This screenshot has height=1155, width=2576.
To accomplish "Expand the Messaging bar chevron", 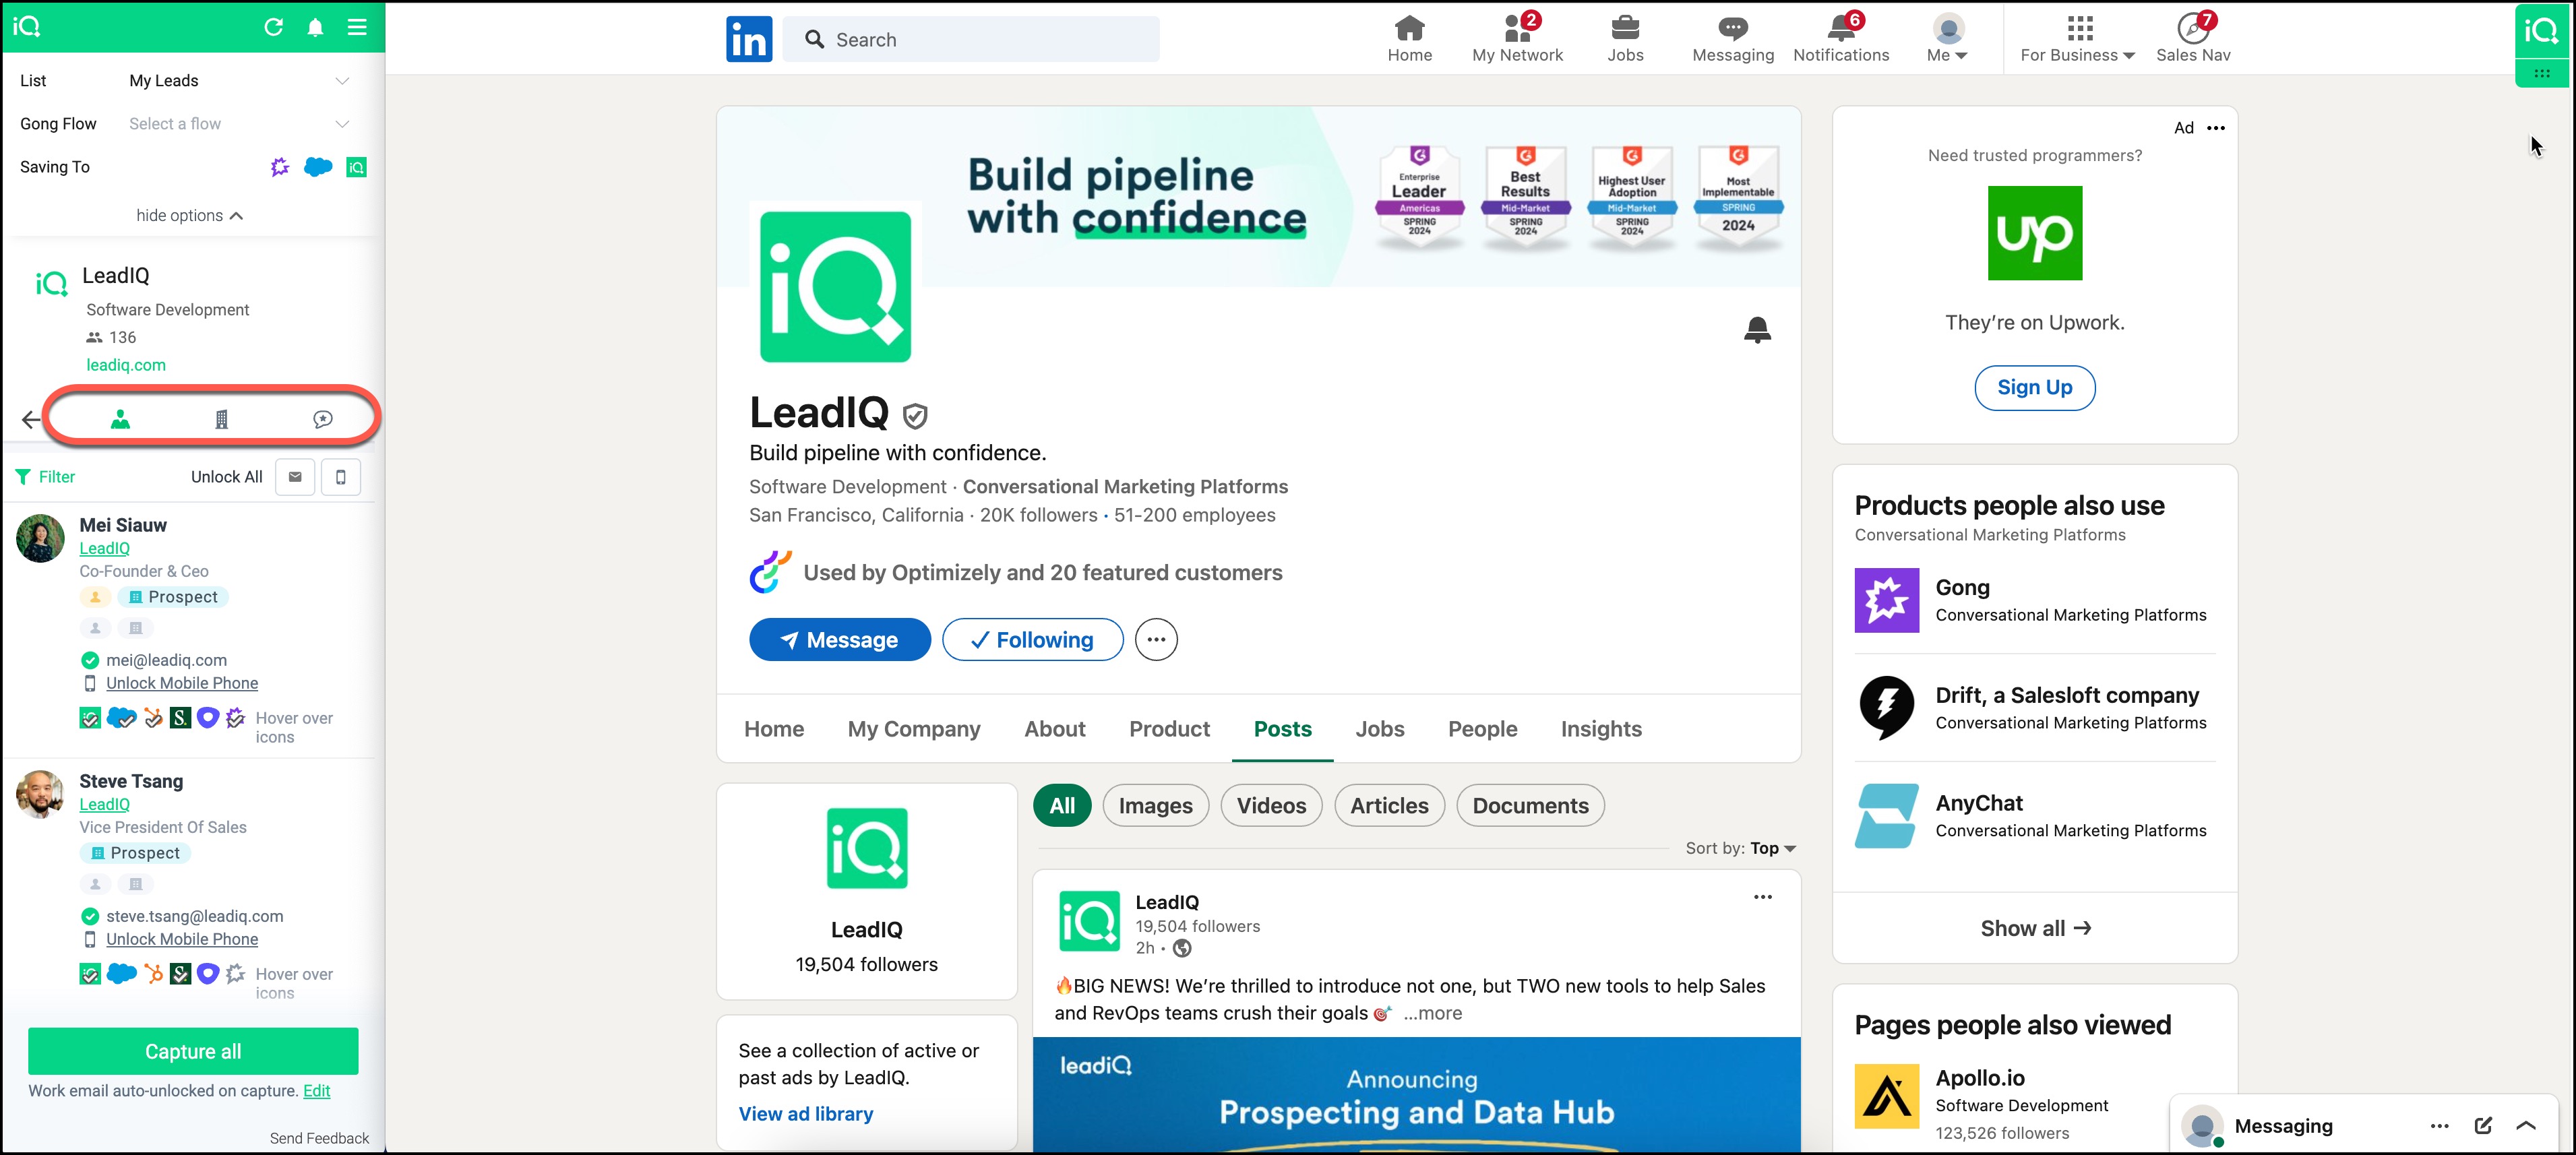I will [2526, 1126].
